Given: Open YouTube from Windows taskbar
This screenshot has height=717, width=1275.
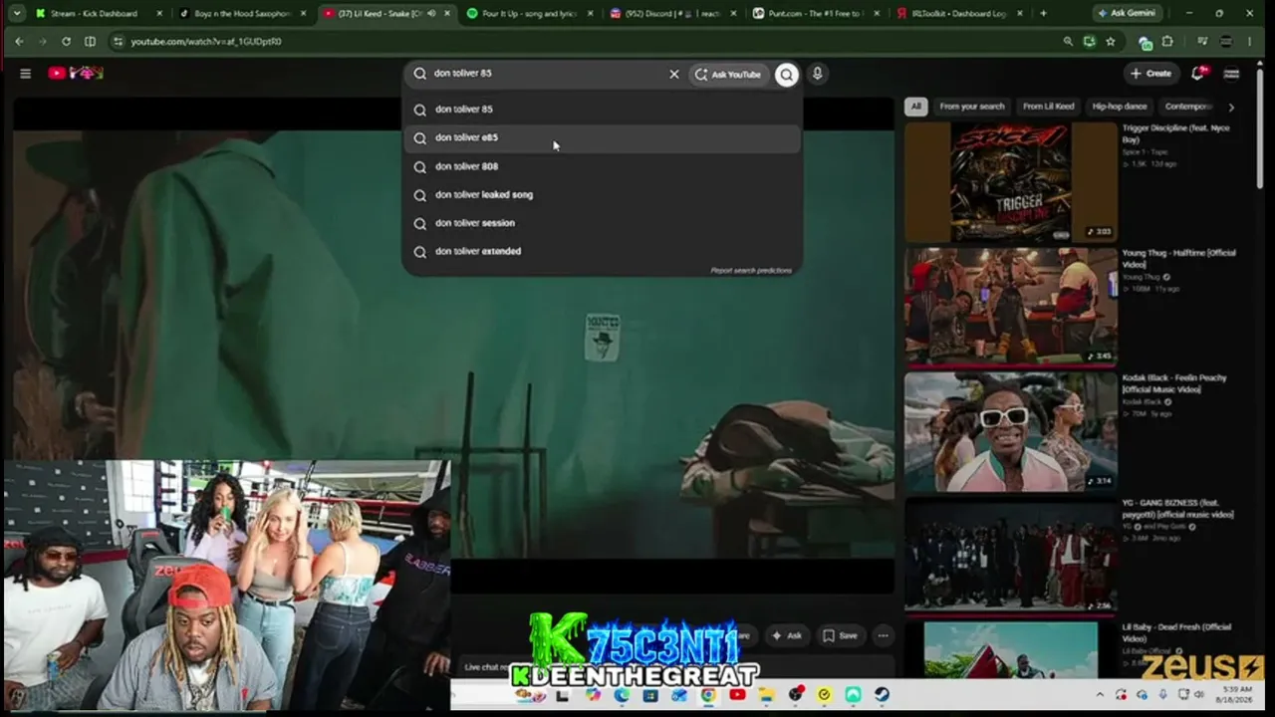Looking at the screenshot, I should pyautogui.click(x=737, y=695).
